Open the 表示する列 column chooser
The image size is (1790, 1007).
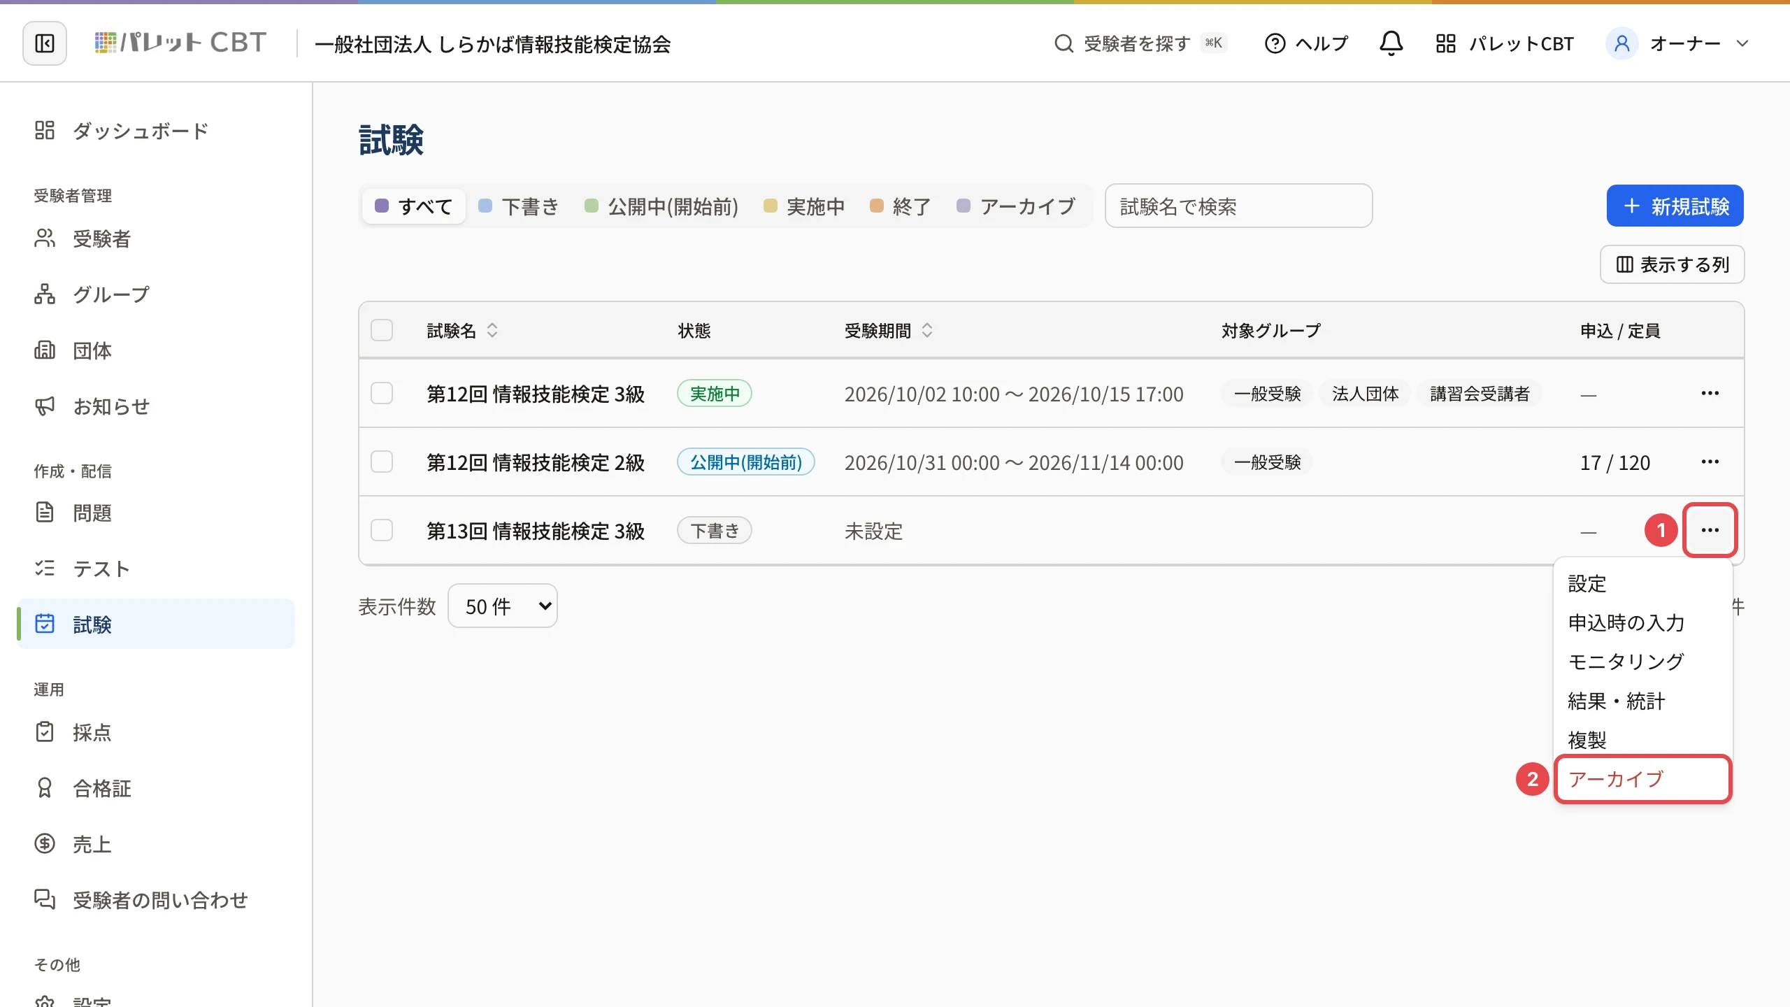[x=1672, y=264]
